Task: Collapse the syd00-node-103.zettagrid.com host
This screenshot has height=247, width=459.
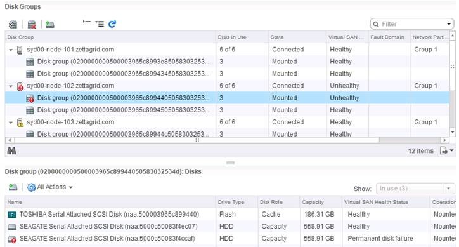Action: coord(11,123)
